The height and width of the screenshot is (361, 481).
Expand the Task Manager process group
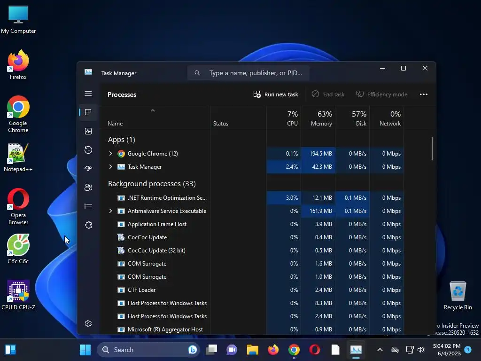(110, 167)
